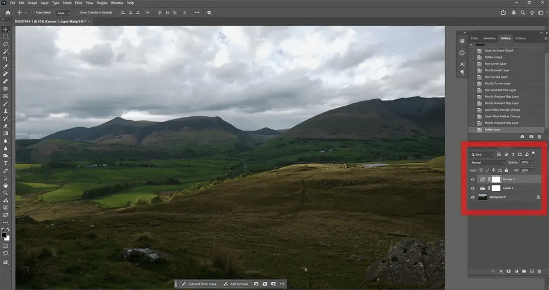Open the Character panel icon
This screenshot has height=290, width=549.
coord(462,64)
